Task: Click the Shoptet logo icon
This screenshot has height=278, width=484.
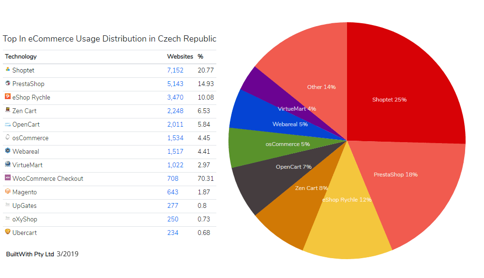Action: click(8, 70)
